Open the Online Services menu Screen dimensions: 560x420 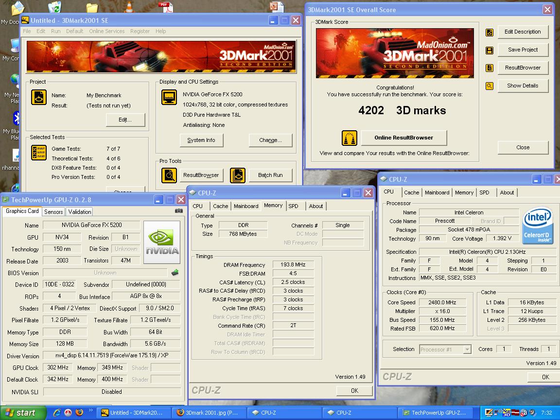[107, 32]
